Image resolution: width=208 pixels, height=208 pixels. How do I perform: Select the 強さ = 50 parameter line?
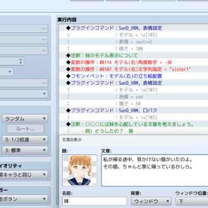click(134, 103)
